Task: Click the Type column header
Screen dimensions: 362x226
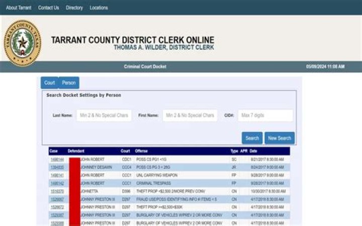Action: point(234,151)
